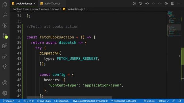Start Live Share from status bar

[44, 101]
